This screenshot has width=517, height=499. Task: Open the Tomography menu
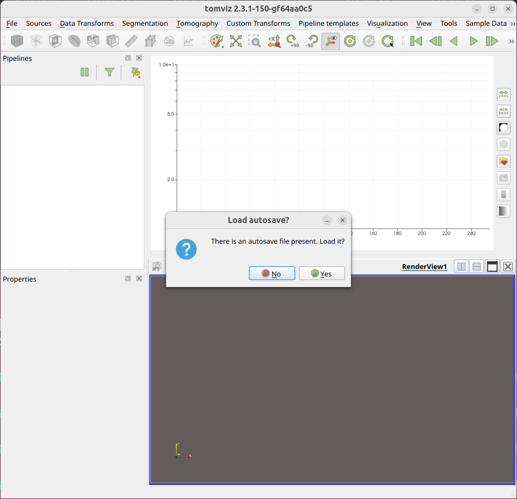(197, 23)
